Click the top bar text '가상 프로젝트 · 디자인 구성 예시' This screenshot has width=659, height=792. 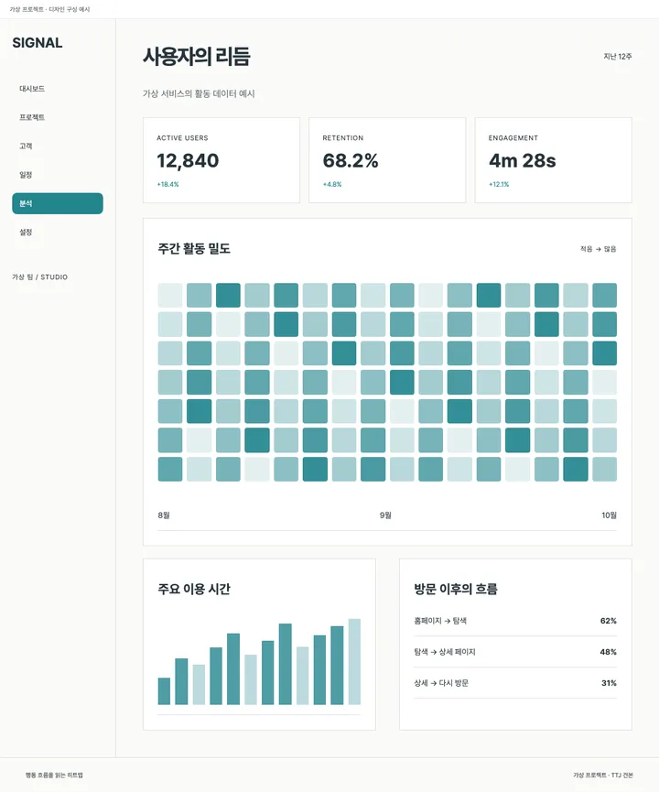pos(49,9)
